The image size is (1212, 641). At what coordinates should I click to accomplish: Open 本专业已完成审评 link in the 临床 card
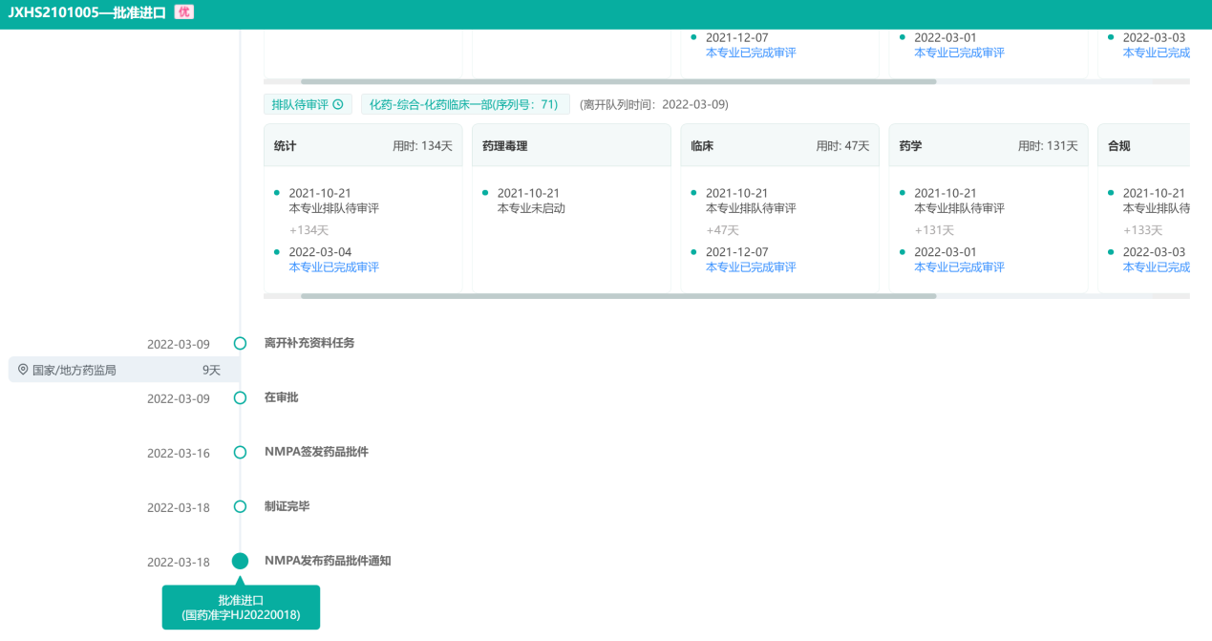(750, 267)
